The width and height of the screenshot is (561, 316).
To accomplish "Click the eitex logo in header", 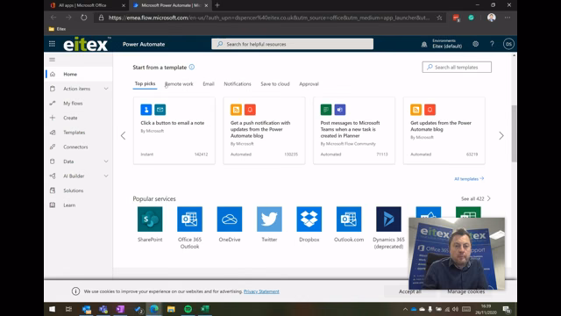I will pyautogui.click(x=86, y=44).
